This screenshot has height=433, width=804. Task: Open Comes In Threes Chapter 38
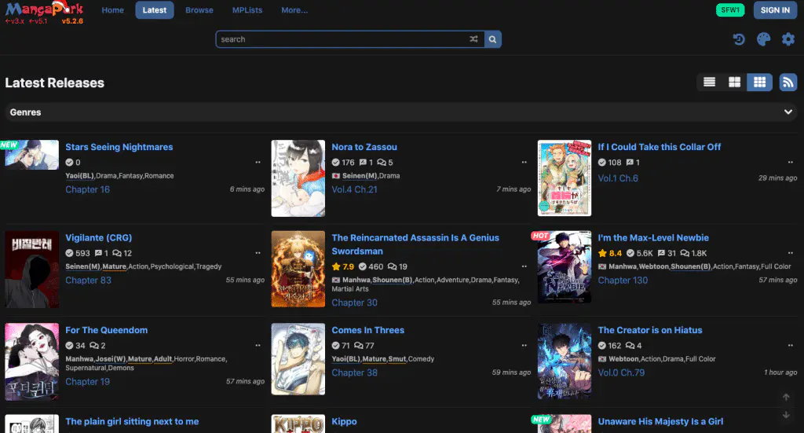[x=354, y=372]
